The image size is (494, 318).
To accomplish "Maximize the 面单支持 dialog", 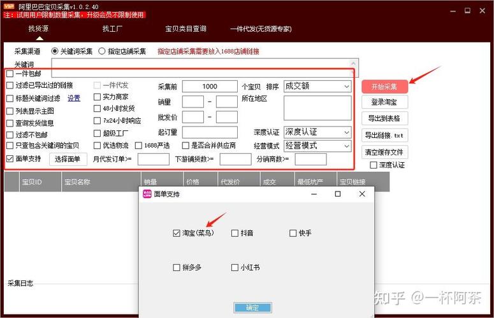I will pyautogui.click(x=338, y=194).
